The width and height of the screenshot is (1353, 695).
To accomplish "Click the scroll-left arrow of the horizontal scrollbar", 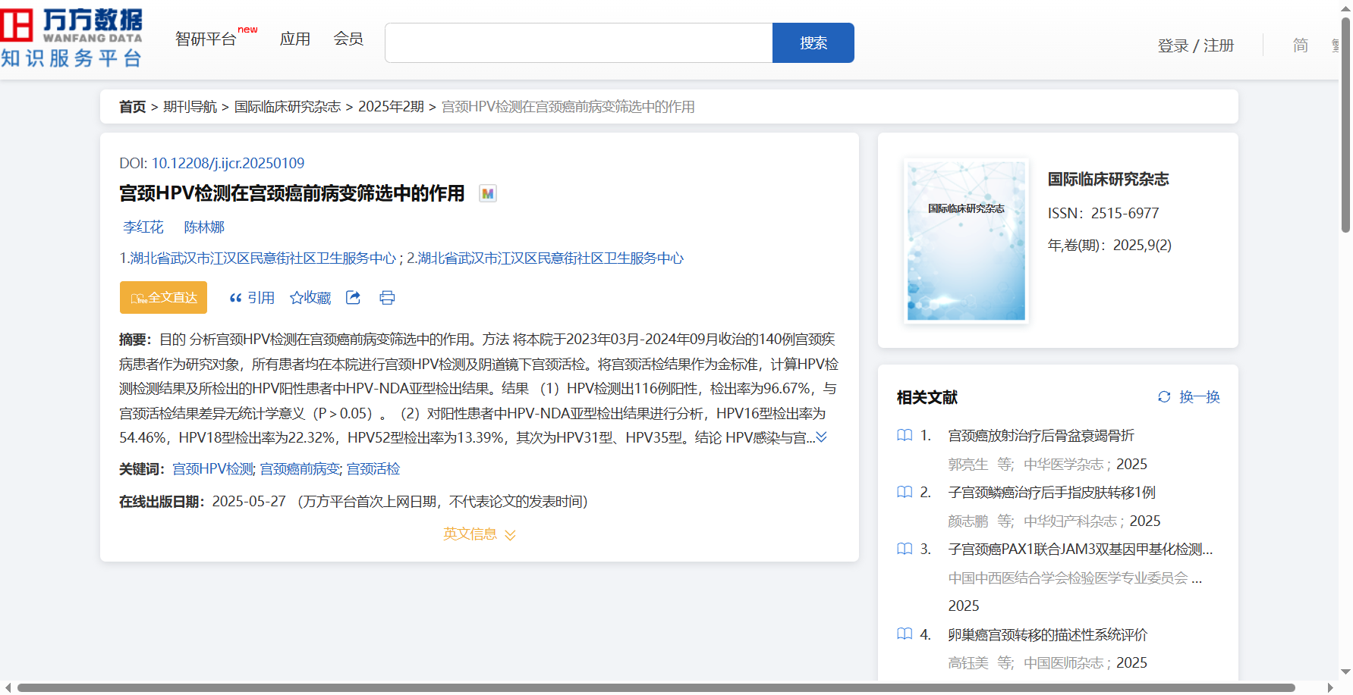I will [x=8, y=688].
